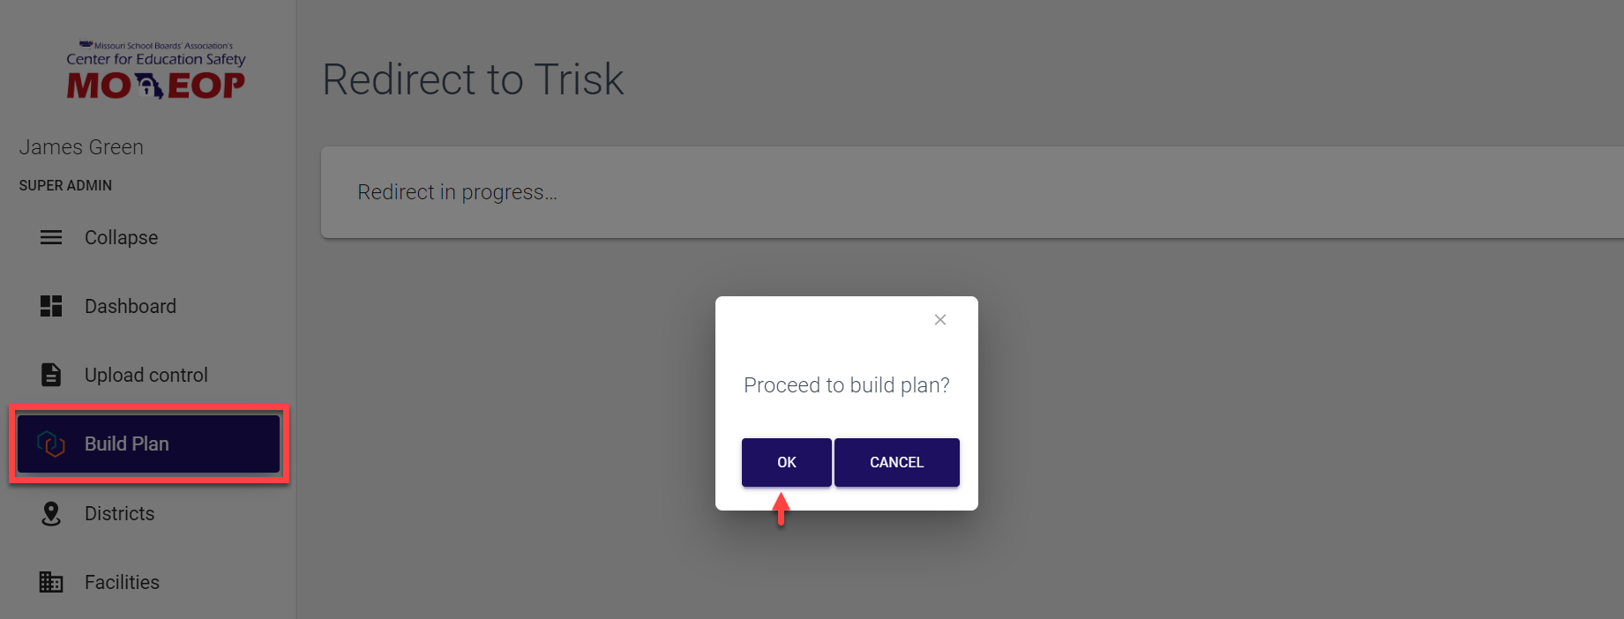Click the Collapse hamburger icon
The width and height of the screenshot is (1624, 619).
[51, 237]
